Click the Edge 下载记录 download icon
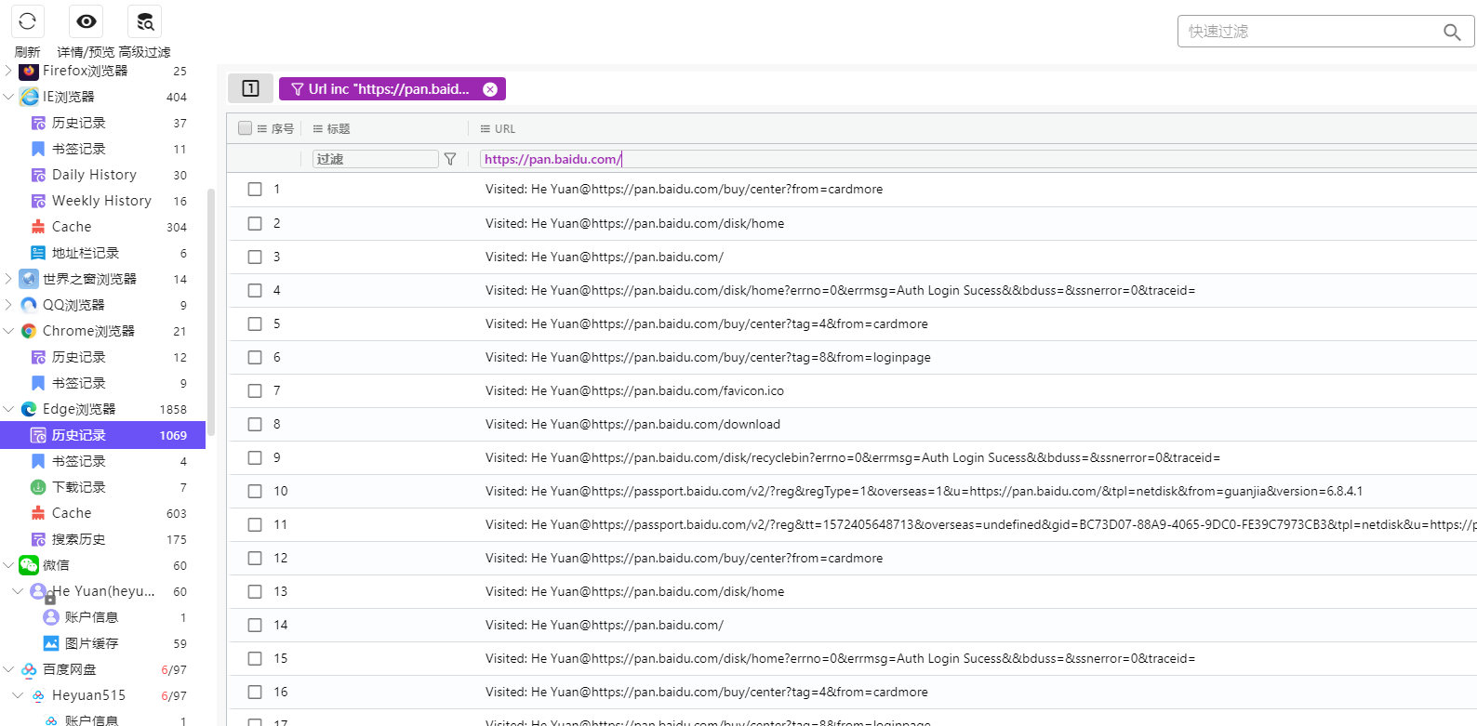 38,487
